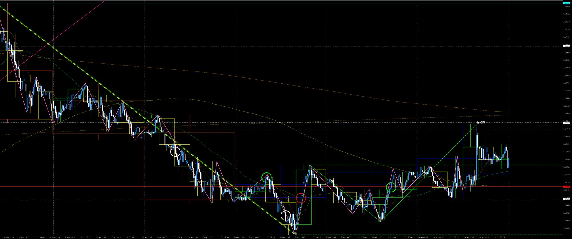Click the 1.16500 price level label
572x239 pixels.
pos(566,123)
